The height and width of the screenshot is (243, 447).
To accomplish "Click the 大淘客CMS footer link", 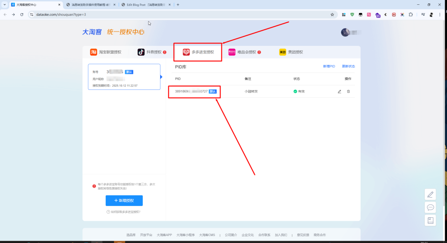I will tap(207, 235).
